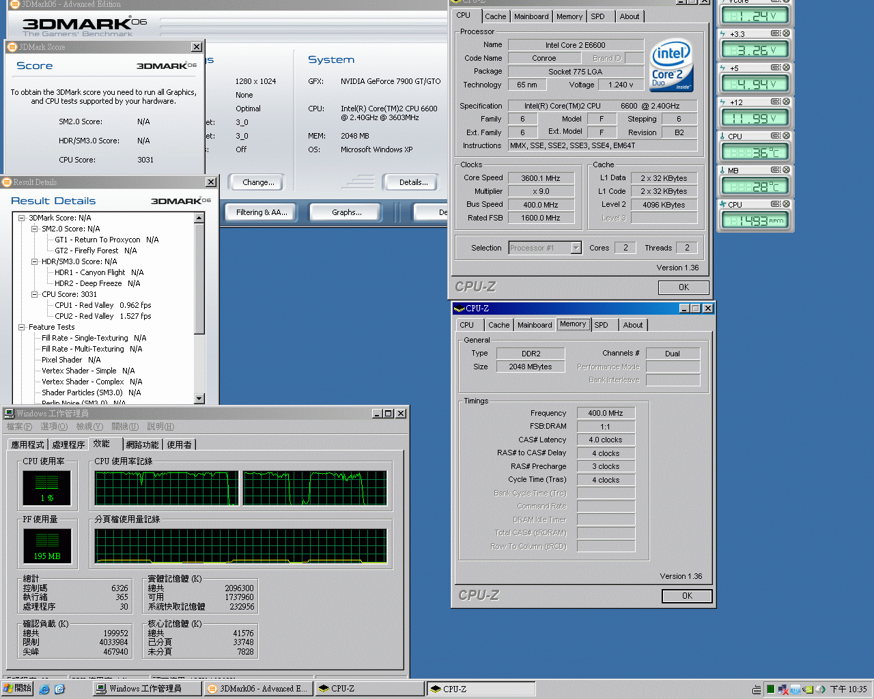Select the CPU1 - Red Valley row
874x699 pixels.
point(102,305)
